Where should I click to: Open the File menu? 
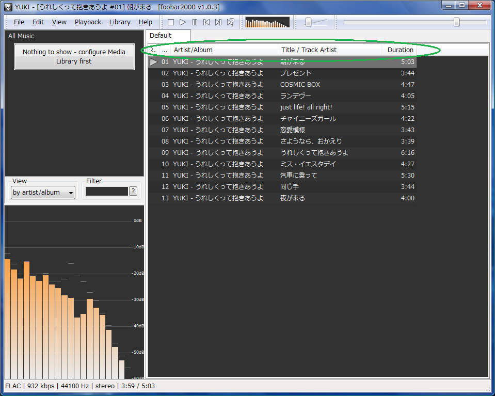tap(19, 22)
